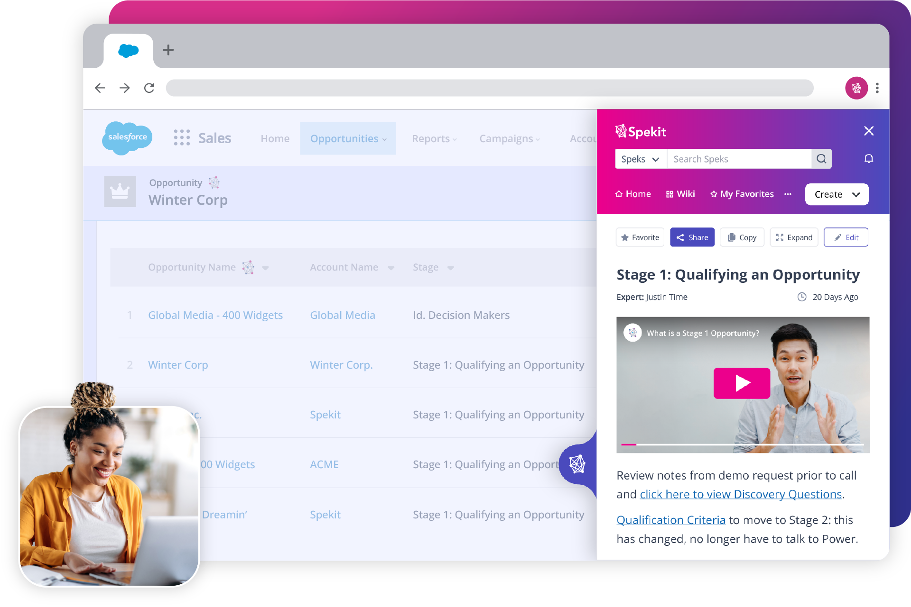Screen dimensions: 911x607
Task: Click the clock icon by 20 Days Ago
Action: point(802,297)
